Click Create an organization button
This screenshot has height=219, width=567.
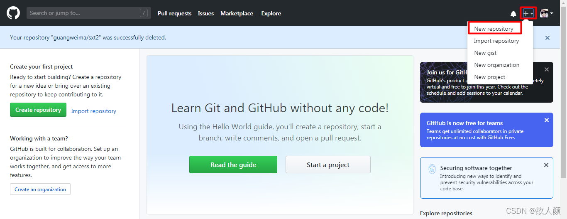tap(40, 189)
